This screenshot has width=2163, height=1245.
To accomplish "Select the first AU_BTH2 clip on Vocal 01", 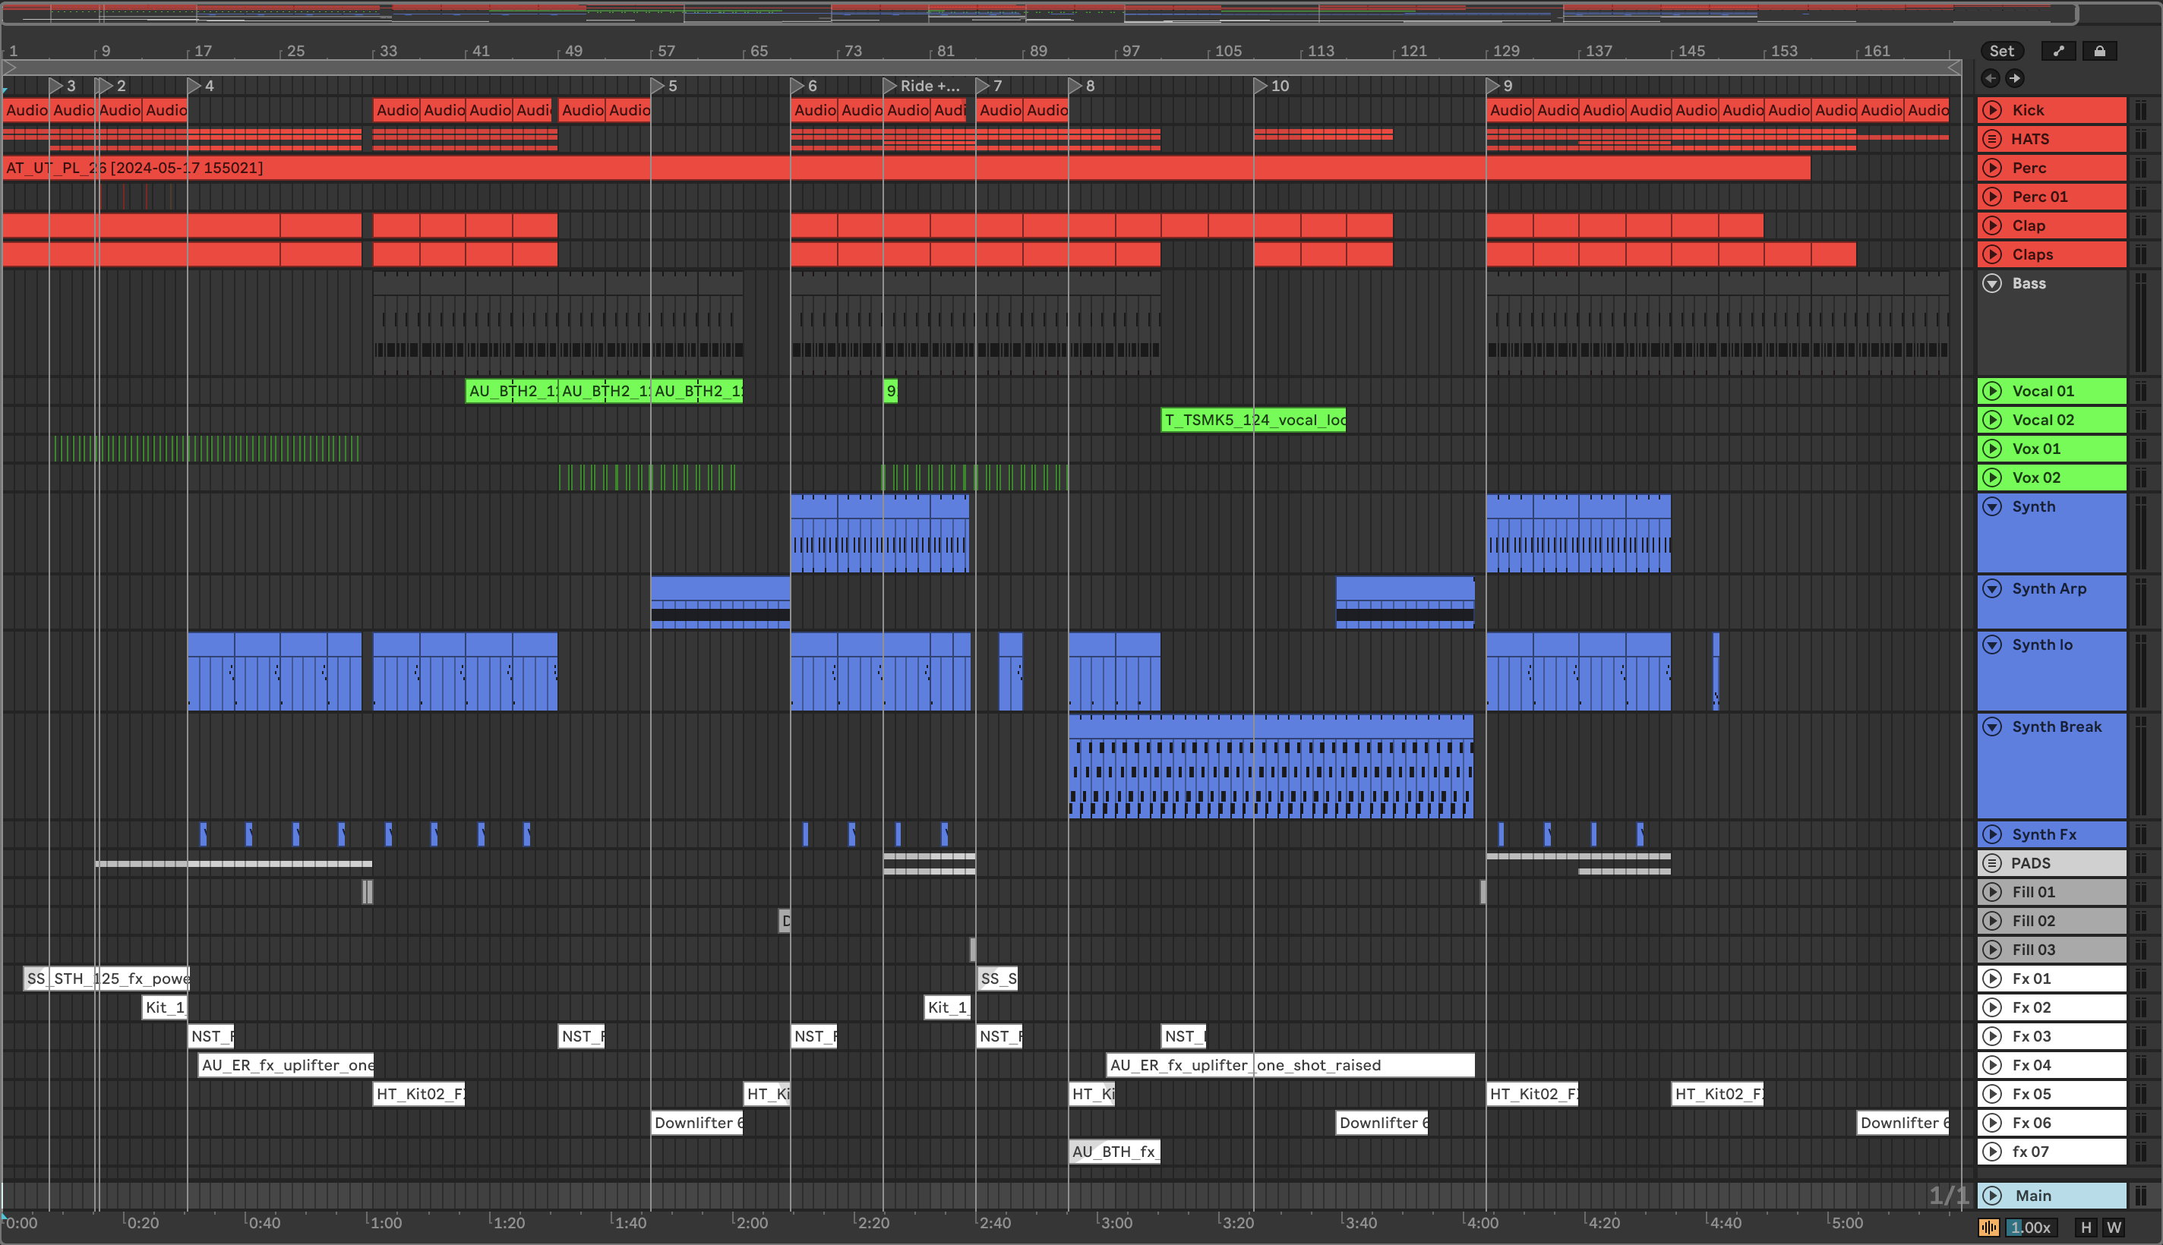I will [511, 391].
